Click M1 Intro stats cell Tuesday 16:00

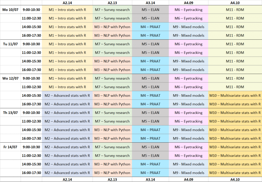point(67,70)
